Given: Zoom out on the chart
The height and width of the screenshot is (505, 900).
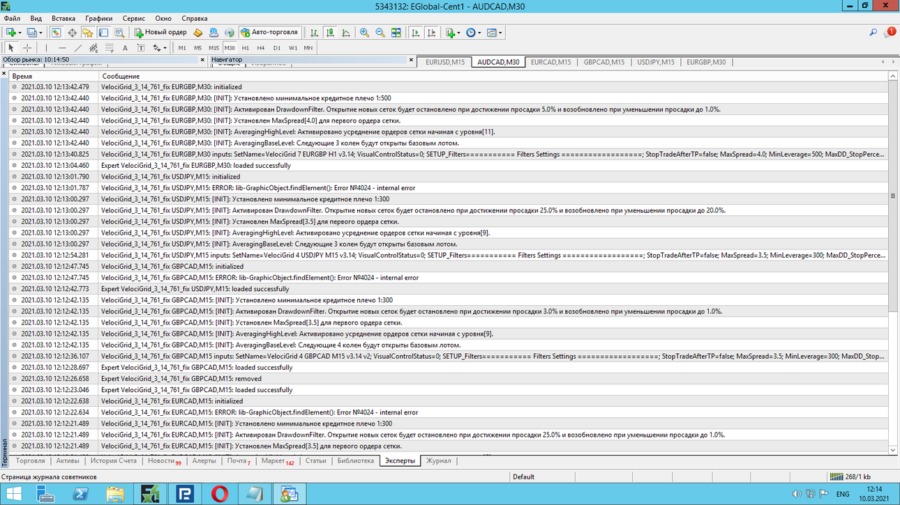Looking at the screenshot, I should [x=380, y=32].
